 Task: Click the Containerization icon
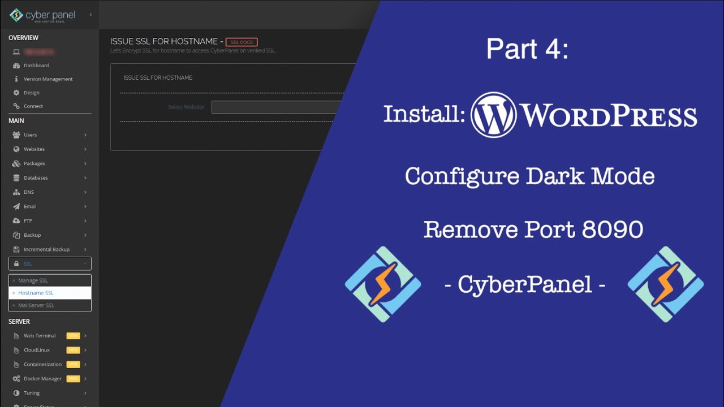pyautogui.click(x=16, y=365)
